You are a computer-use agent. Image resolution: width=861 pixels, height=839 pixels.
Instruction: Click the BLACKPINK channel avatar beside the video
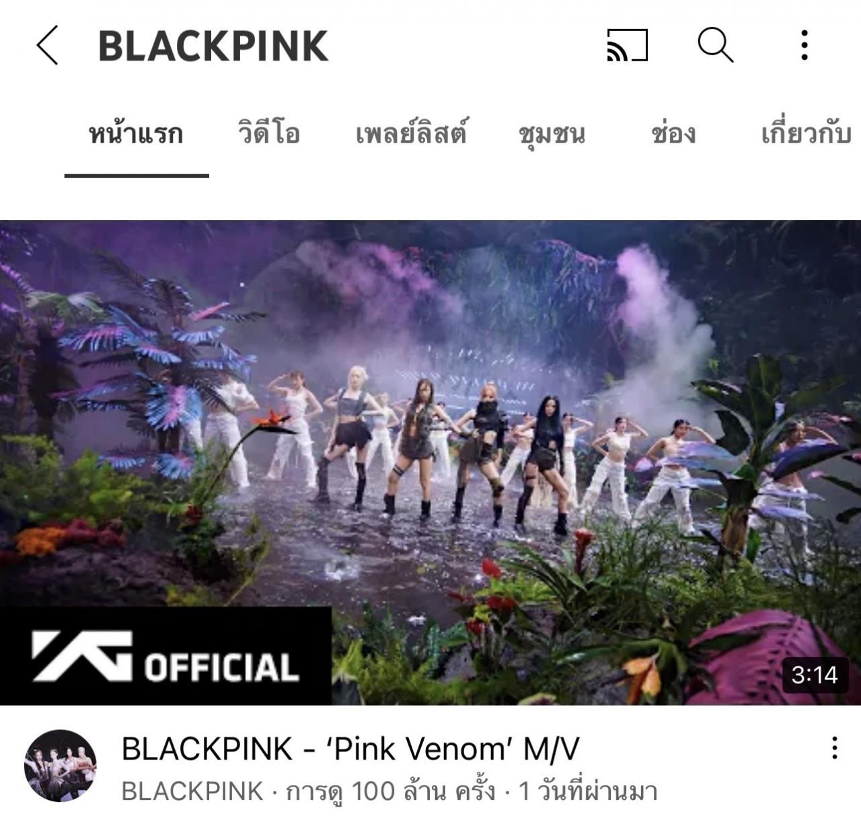(61, 766)
